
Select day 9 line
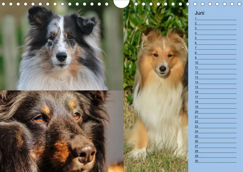[215, 58]
